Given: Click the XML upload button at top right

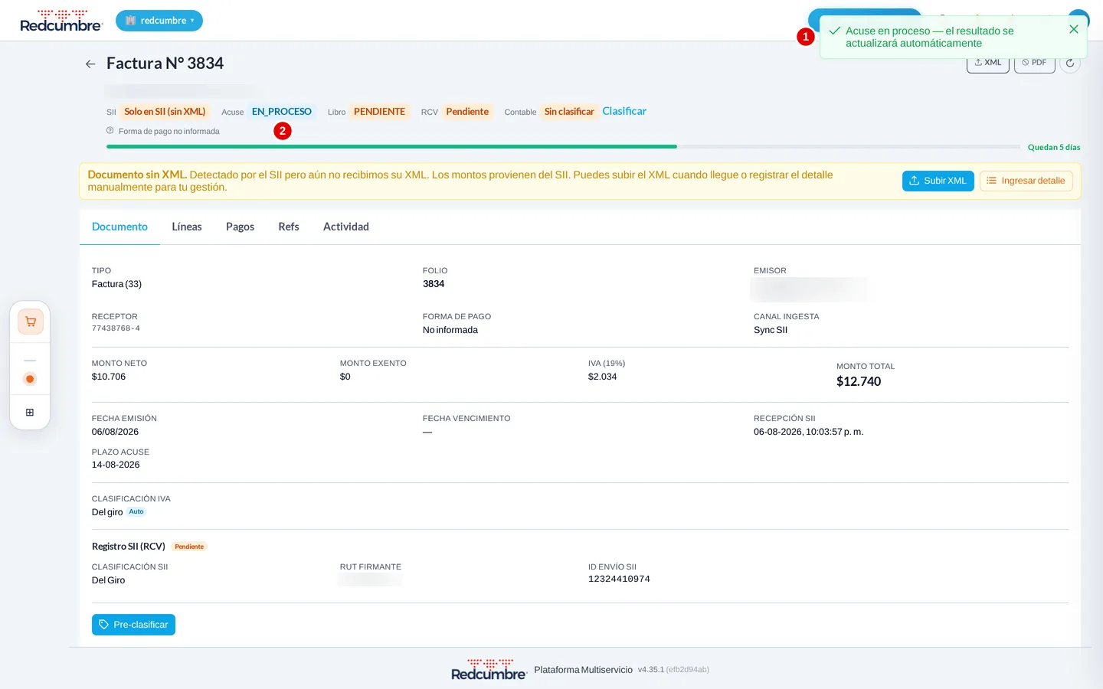Looking at the screenshot, I should (988, 64).
